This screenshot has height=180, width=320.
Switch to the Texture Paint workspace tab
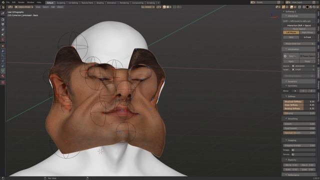click(87, 3)
